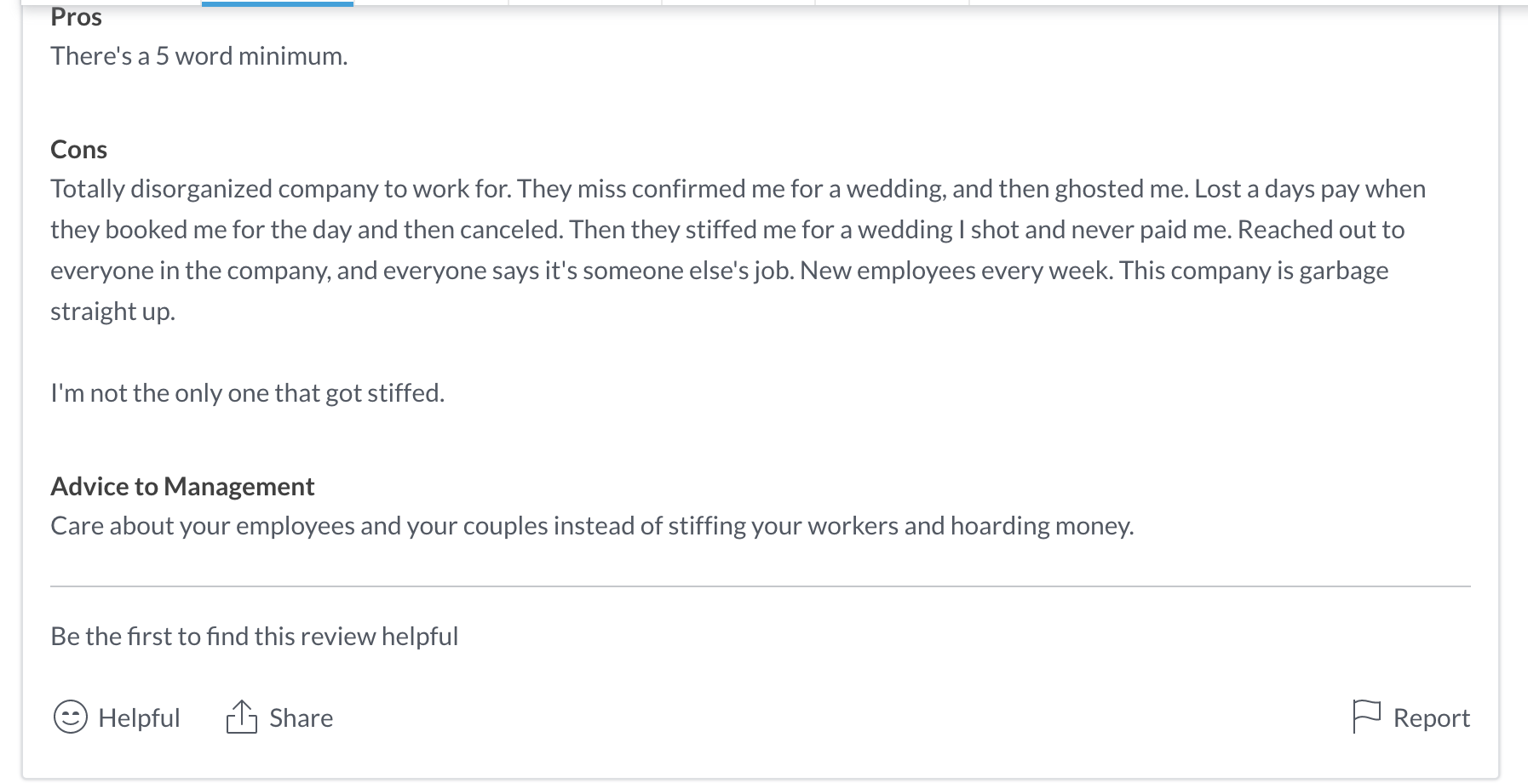The height and width of the screenshot is (783, 1528).
Task: Click the line beginning 'everyone in the company'
Action: point(720,271)
